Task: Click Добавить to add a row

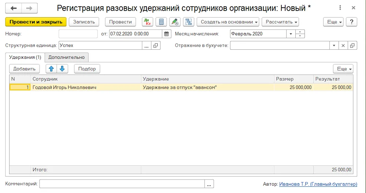Action: [x=24, y=69]
